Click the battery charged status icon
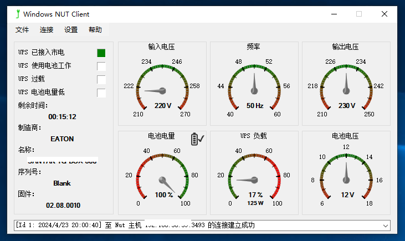 (x=197, y=139)
